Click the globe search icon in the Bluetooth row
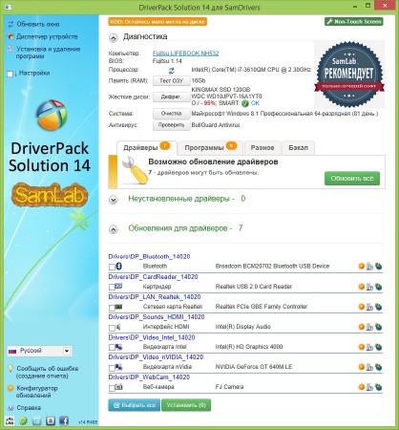Image resolution: width=399 pixels, height=430 pixels. pyautogui.click(x=379, y=267)
